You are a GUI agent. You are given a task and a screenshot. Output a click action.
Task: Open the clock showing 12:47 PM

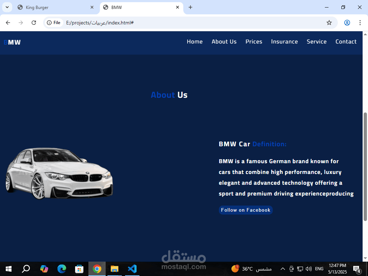337,269
